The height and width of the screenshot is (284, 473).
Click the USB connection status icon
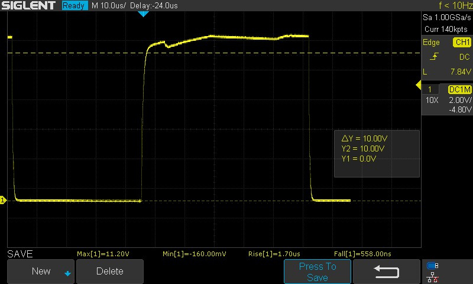point(432,266)
